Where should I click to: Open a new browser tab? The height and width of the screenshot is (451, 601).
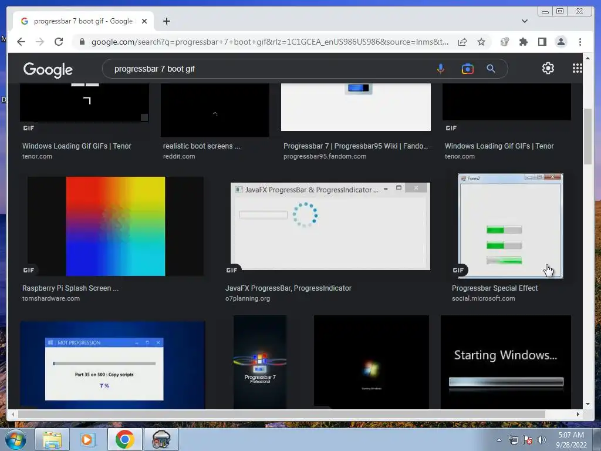(167, 21)
